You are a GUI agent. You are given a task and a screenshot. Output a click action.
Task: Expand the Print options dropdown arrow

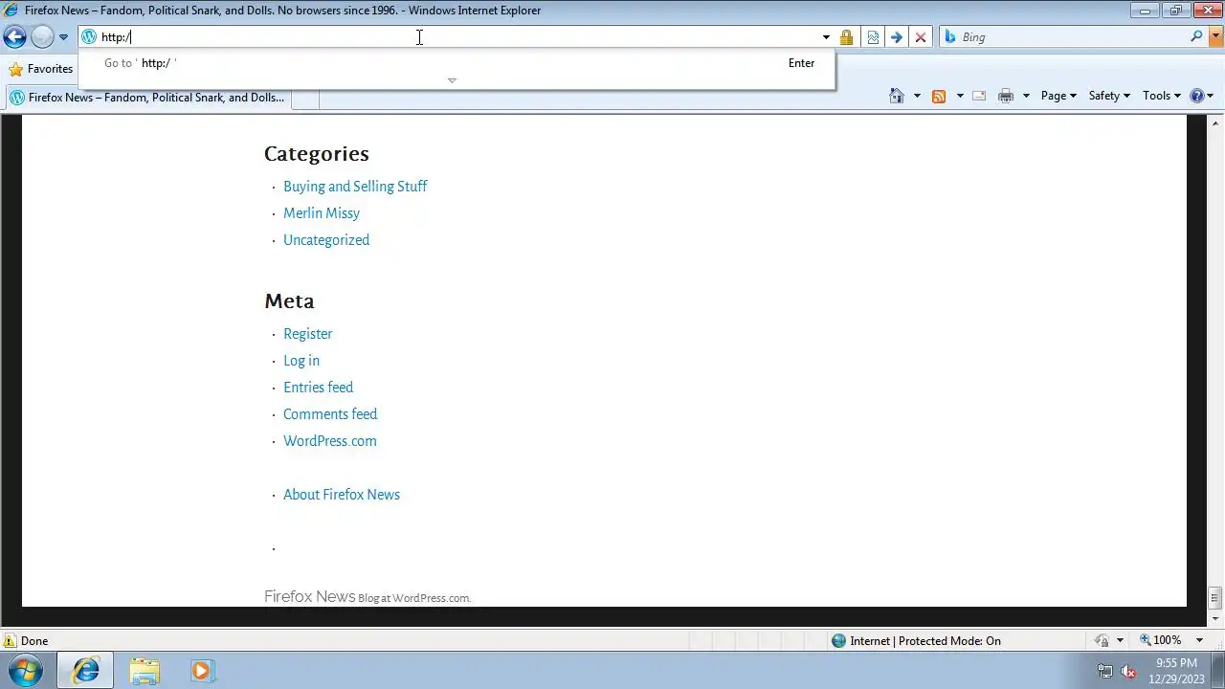[1026, 96]
